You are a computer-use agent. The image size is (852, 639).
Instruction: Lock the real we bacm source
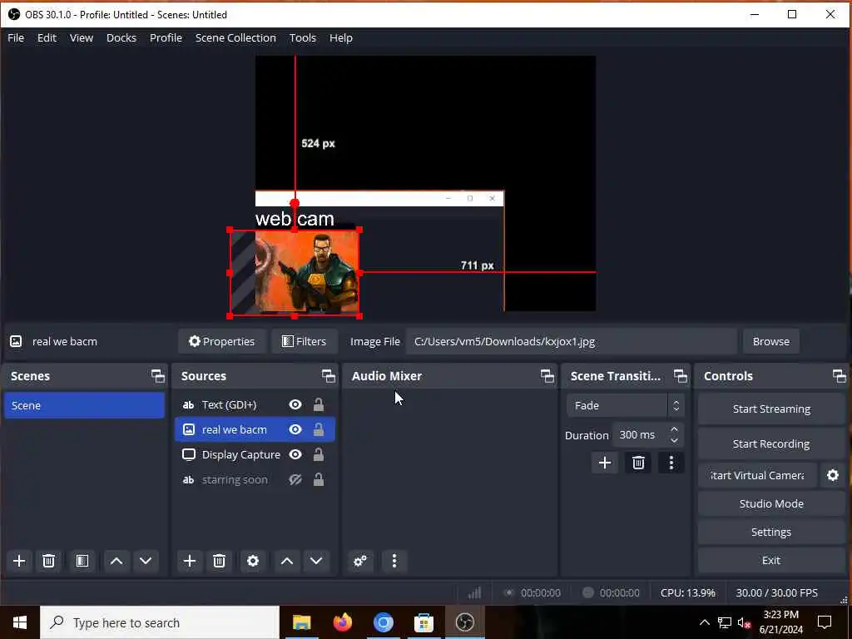[x=319, y=430]
